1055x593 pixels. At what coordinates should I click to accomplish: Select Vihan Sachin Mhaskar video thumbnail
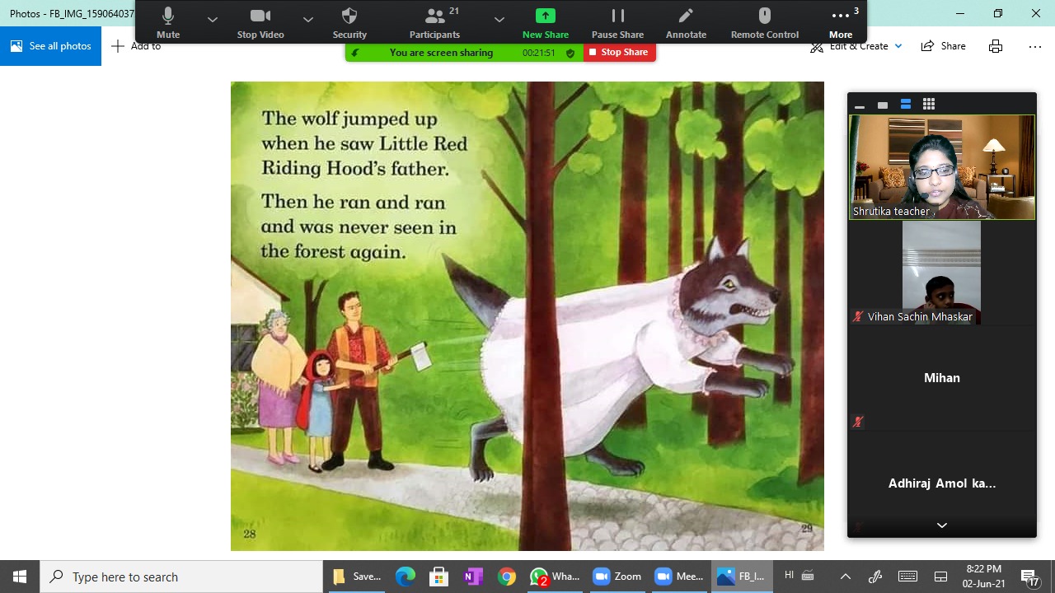coord(942,273)
